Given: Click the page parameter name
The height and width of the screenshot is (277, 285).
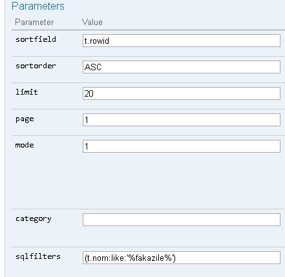Looking at the screenshot, I should pos(25,119).
